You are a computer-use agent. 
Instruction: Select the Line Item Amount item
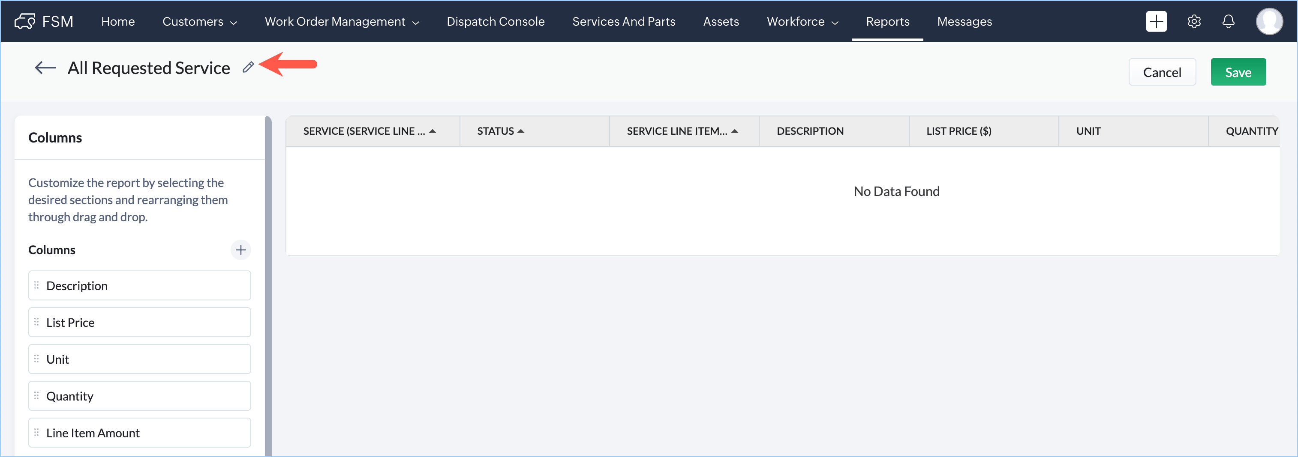(x=140, y=433)
